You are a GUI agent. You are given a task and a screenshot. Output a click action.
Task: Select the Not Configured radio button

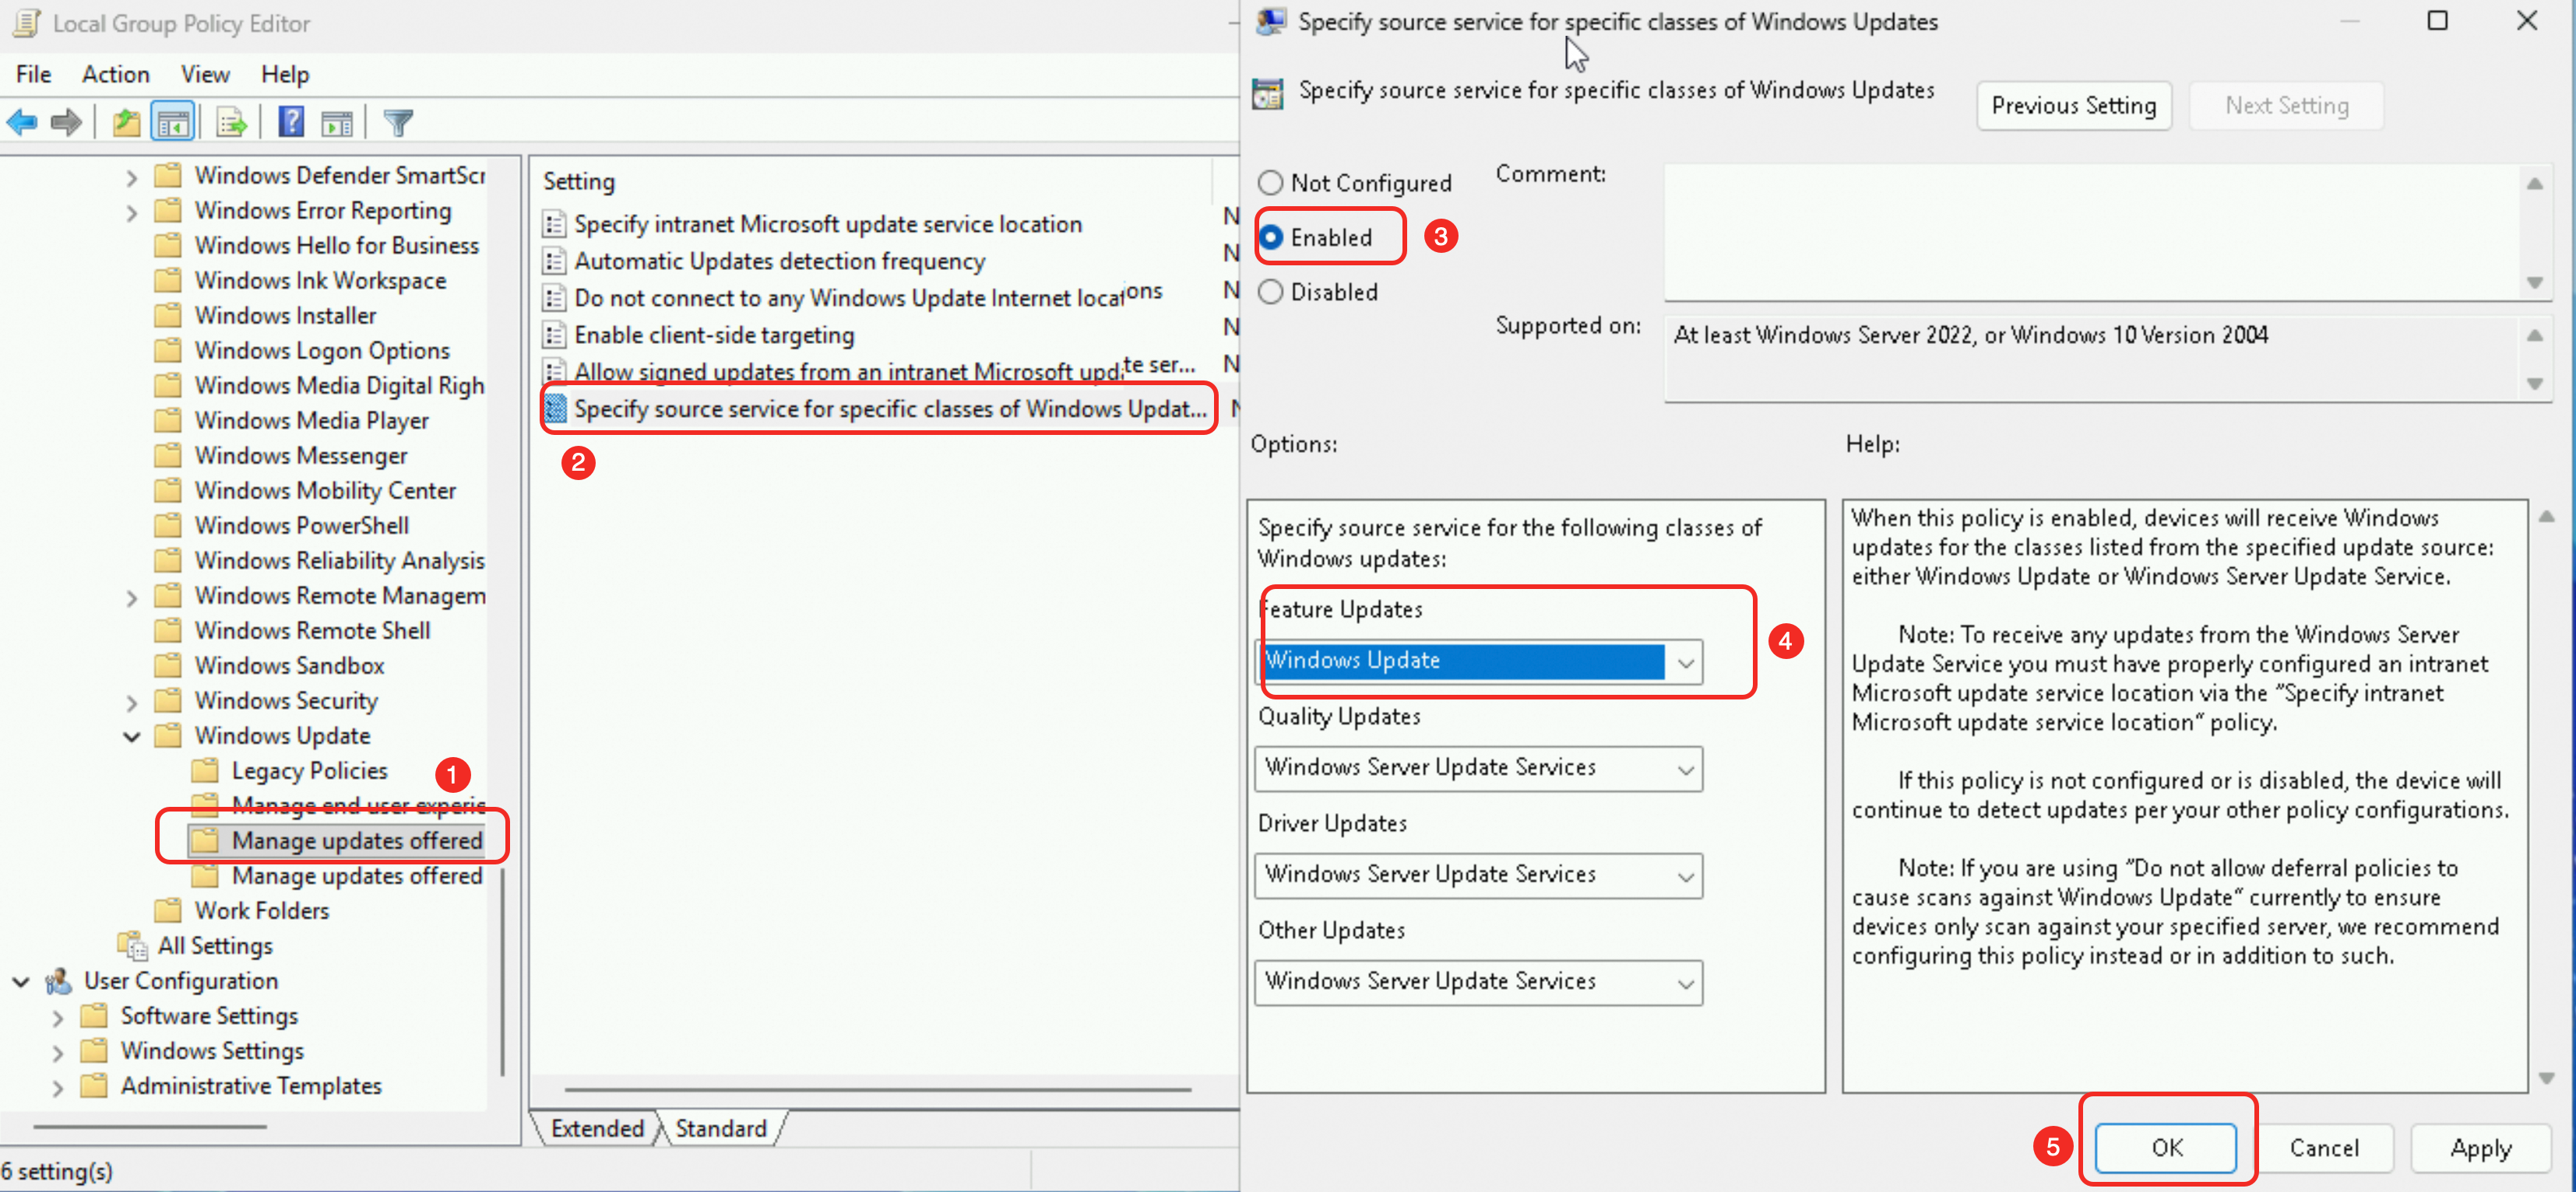pos(1270,183)
